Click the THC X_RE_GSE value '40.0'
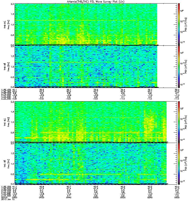The image size is (189, 201). pyautogui.click(x=177, y=187)
